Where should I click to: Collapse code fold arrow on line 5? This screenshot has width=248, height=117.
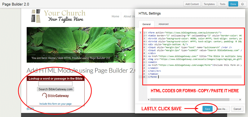(x=146, y=44)
